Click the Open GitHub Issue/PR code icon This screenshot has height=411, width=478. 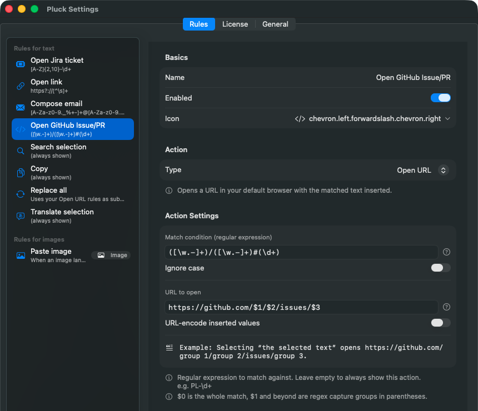click(21, 129)
